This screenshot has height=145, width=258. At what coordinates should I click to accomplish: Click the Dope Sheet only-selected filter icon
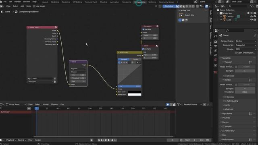[168, 104]
